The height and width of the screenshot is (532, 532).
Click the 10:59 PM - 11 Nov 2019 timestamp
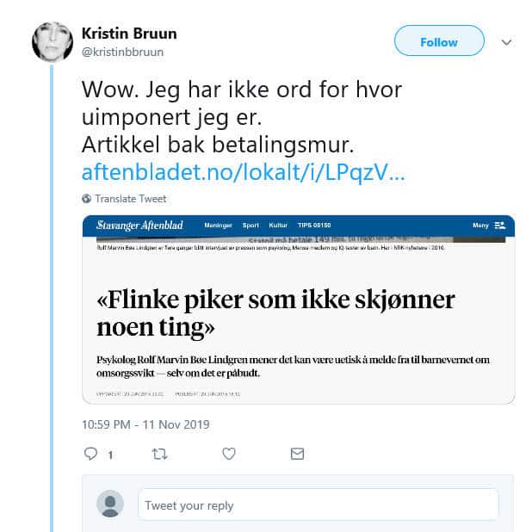[x=145, y=424]
